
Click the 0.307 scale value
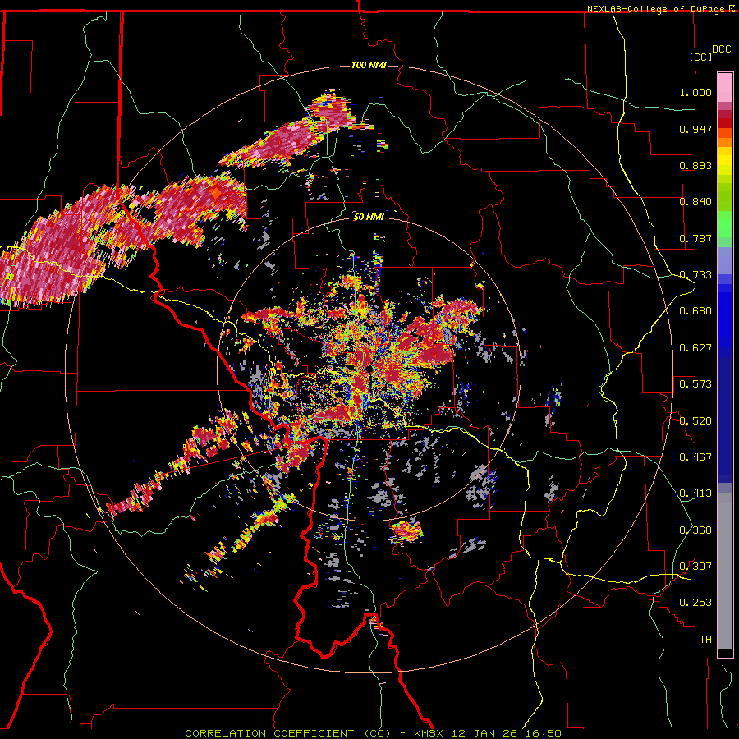[695, 567]
